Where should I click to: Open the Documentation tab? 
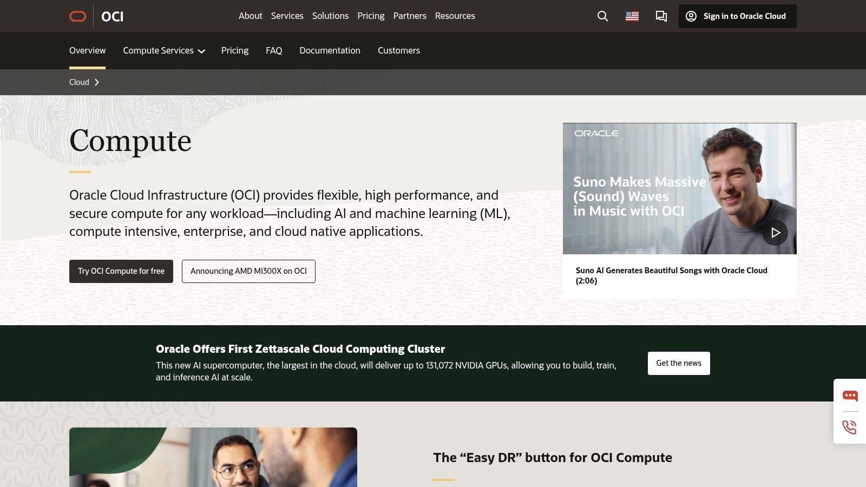pos(330,50)
